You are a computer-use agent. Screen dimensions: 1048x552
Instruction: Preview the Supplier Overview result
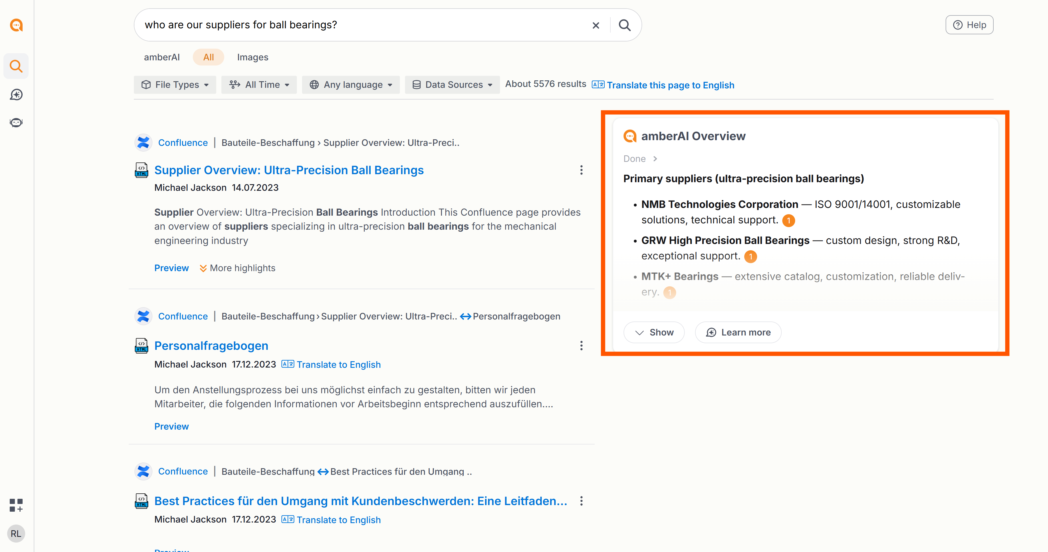(x=172, y=268)
